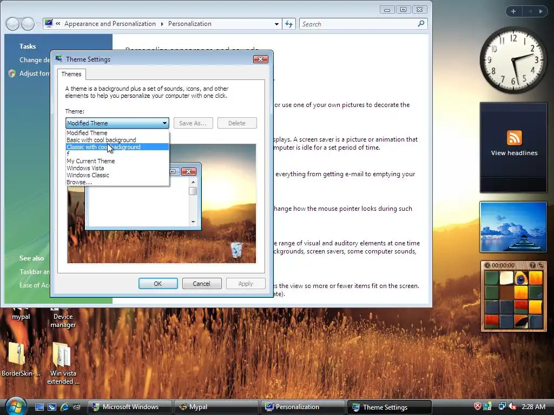The image size is (554, 415).
Task: Click the Delete theme button
Action: (x=237, y=123)
